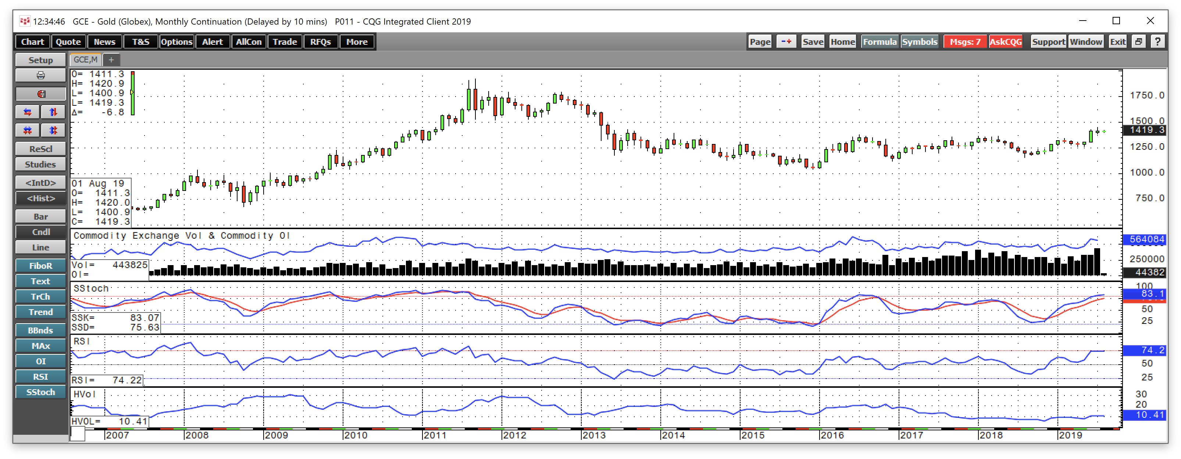
Task: Click the CQG logo in title bar
Action: click(25, 21)
